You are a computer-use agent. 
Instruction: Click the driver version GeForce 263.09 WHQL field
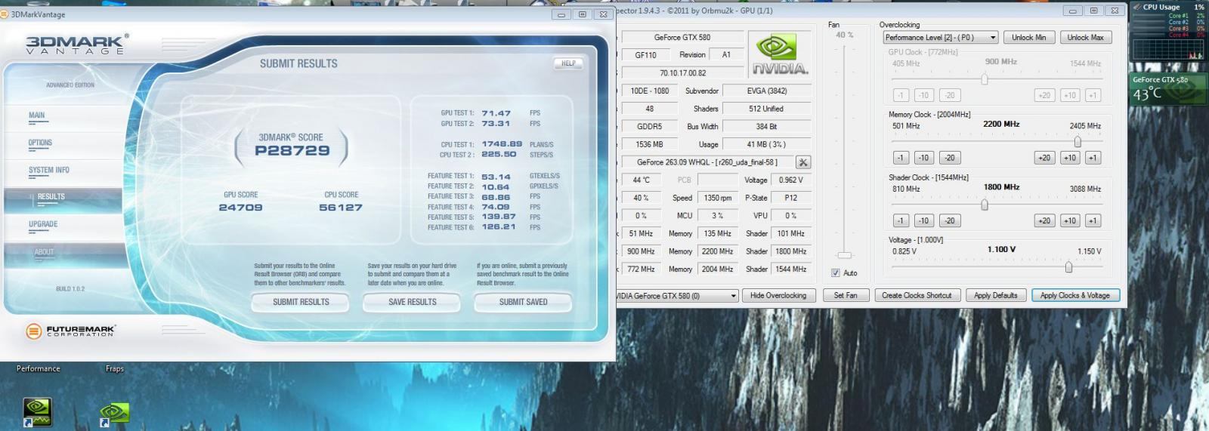pos(707,162)
